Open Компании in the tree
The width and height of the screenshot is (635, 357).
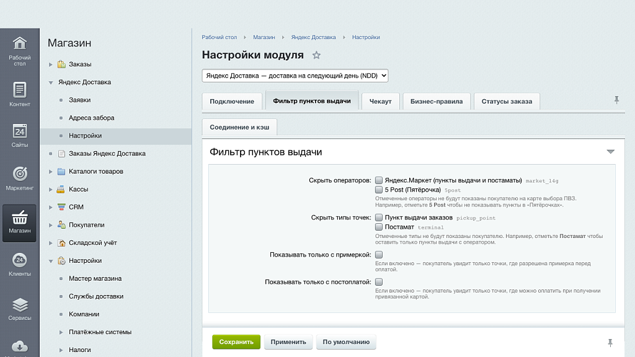tap(84, 314)
